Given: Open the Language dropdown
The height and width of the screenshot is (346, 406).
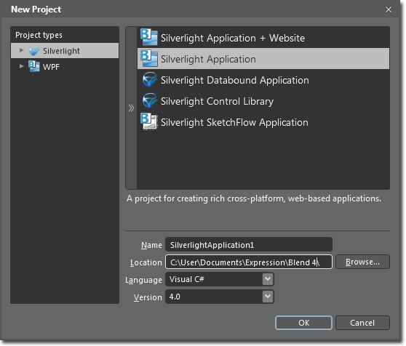Looking at the screenshot, I should tap(268, 279).
